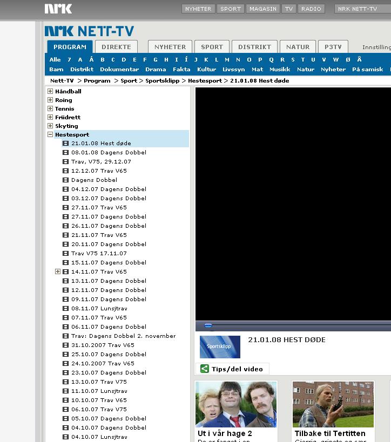The height and width of the screenshot is (442, 391).
Task: Click the Sportsklipp thumbnail image
Action: pos(220,346)
